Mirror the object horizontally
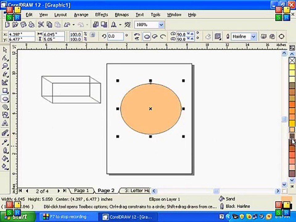This screenshot has width=296, height=222. [137, 34]
